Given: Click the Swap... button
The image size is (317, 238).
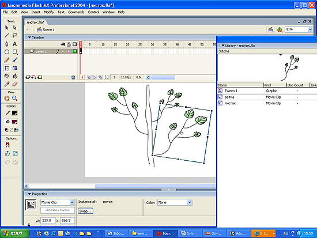Looking at the screenshot, I should point(85,211).
